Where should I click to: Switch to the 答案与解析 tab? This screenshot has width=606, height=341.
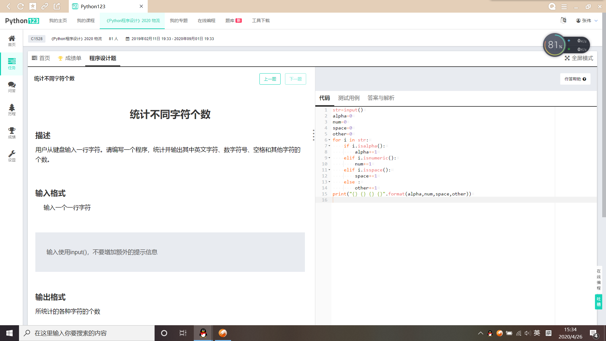click(381, 98)
